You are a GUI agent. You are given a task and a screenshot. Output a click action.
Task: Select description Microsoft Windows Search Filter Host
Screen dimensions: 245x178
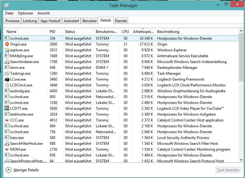(188, 144)
